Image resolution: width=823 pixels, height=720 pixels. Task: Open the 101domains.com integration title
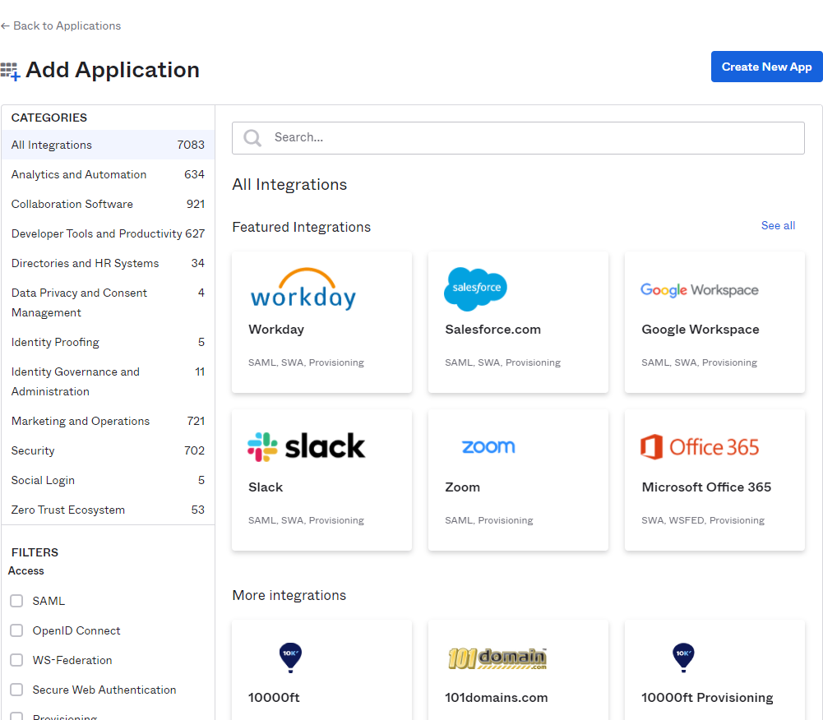click(497, 698)
